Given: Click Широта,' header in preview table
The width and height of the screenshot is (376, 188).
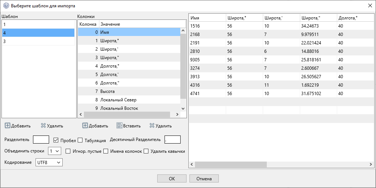Looking at the screenshot, I should click(x=281, y=18).
